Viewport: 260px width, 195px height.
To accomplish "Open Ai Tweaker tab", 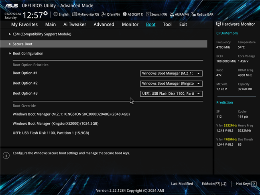I will click(75, 24).
